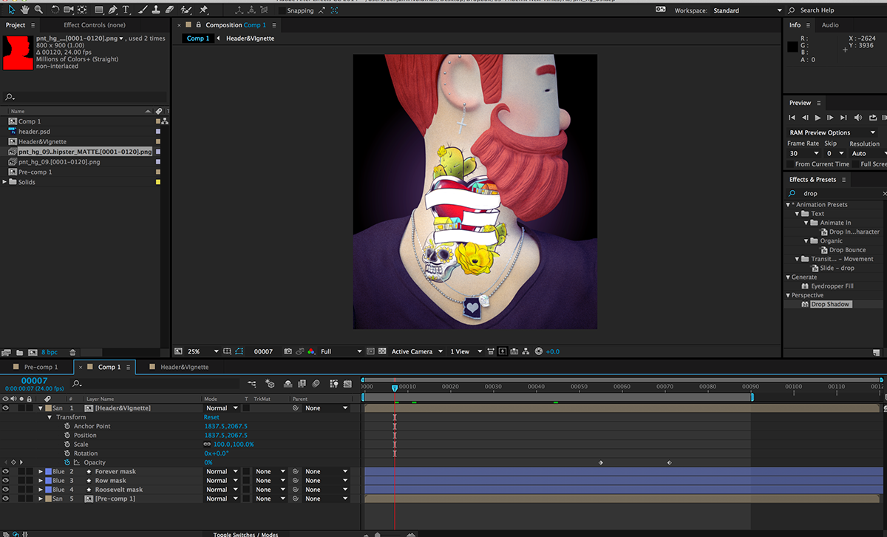The height and width of the screenshot is (537, 887).
Task: Select the Brush tool
Action: click(143, 10)
